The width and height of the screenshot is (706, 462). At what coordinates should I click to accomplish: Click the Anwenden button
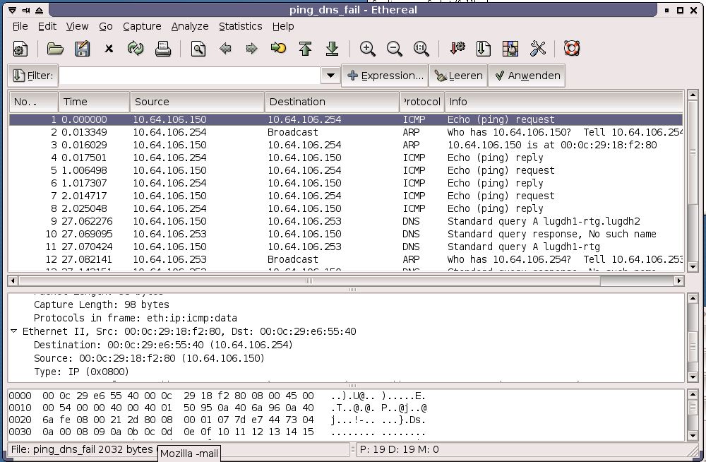pos(527,76)
